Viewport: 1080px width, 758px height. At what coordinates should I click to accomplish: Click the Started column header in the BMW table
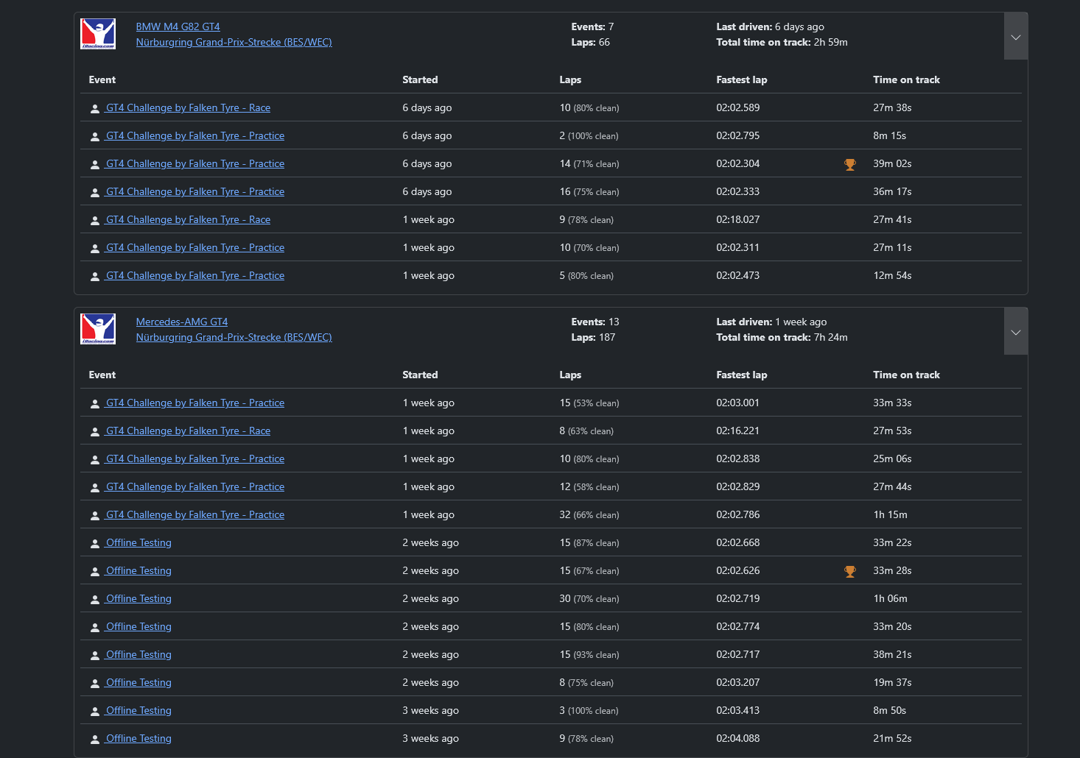point(420,79)
